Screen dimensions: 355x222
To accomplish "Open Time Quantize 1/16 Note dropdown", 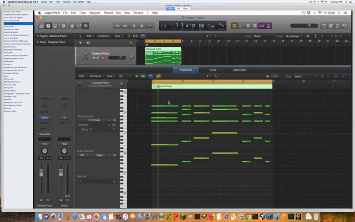I will click(x=95, y=120).
